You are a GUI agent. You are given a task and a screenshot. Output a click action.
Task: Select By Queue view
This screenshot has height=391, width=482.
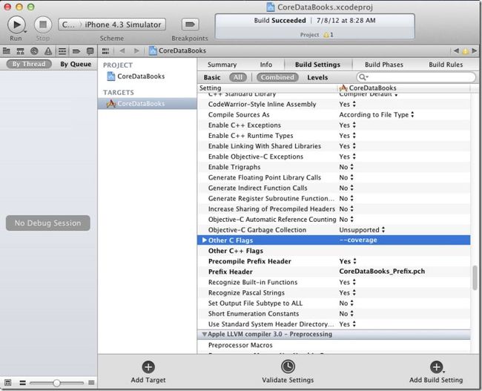76,64
